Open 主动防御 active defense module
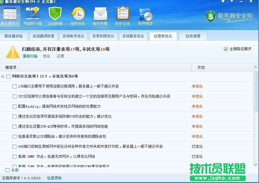The width and height of the screenshot is (259, 183). (x=55, y=14)
